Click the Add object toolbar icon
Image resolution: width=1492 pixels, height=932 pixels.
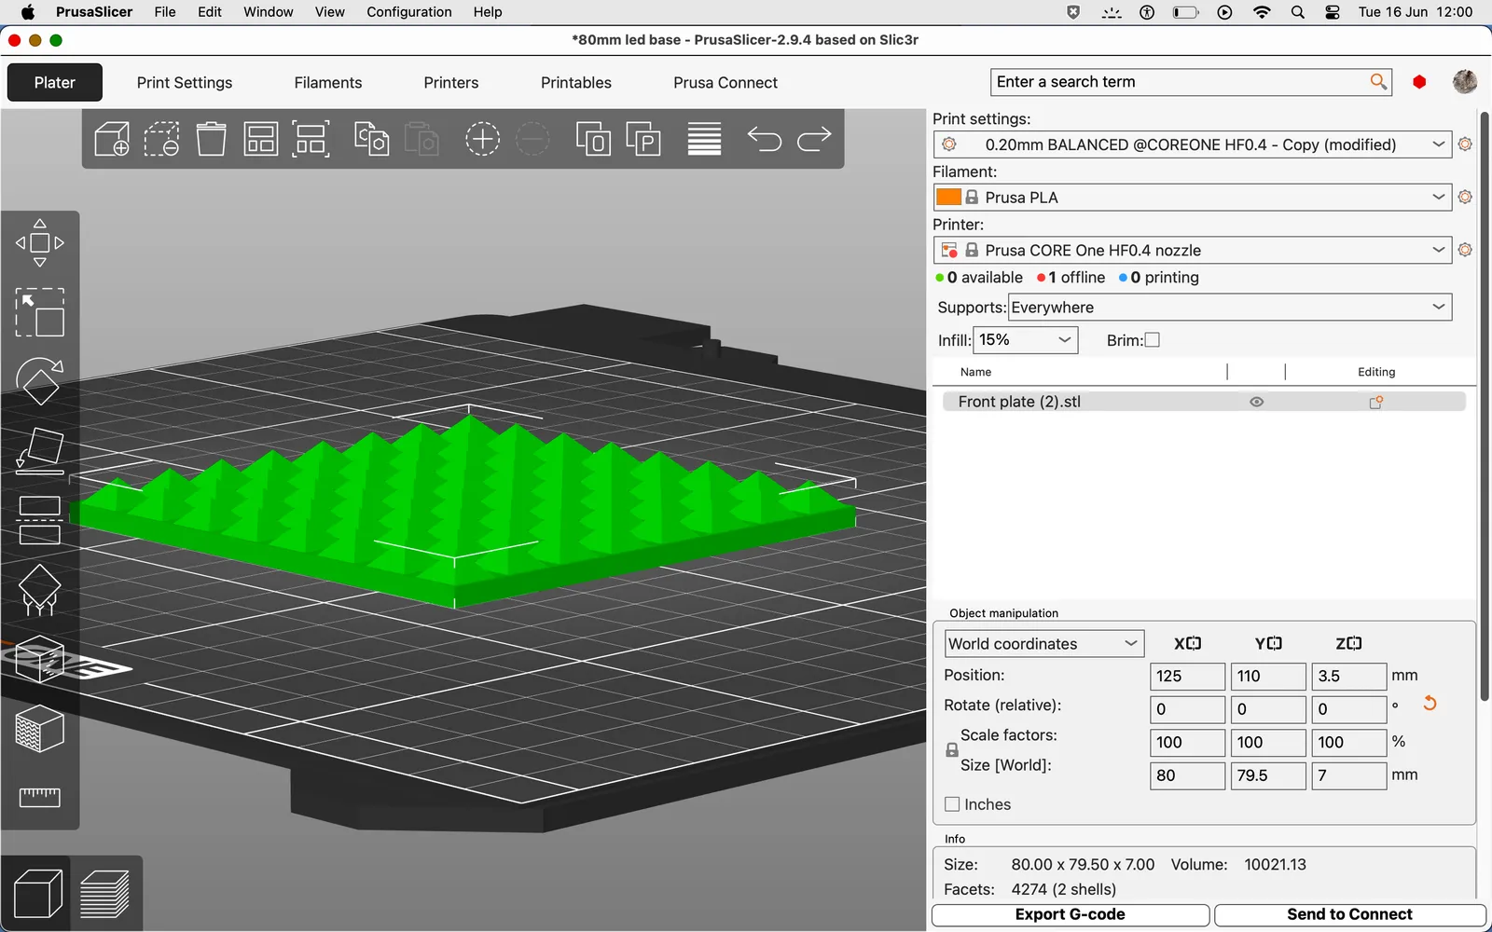click(112, 139)
